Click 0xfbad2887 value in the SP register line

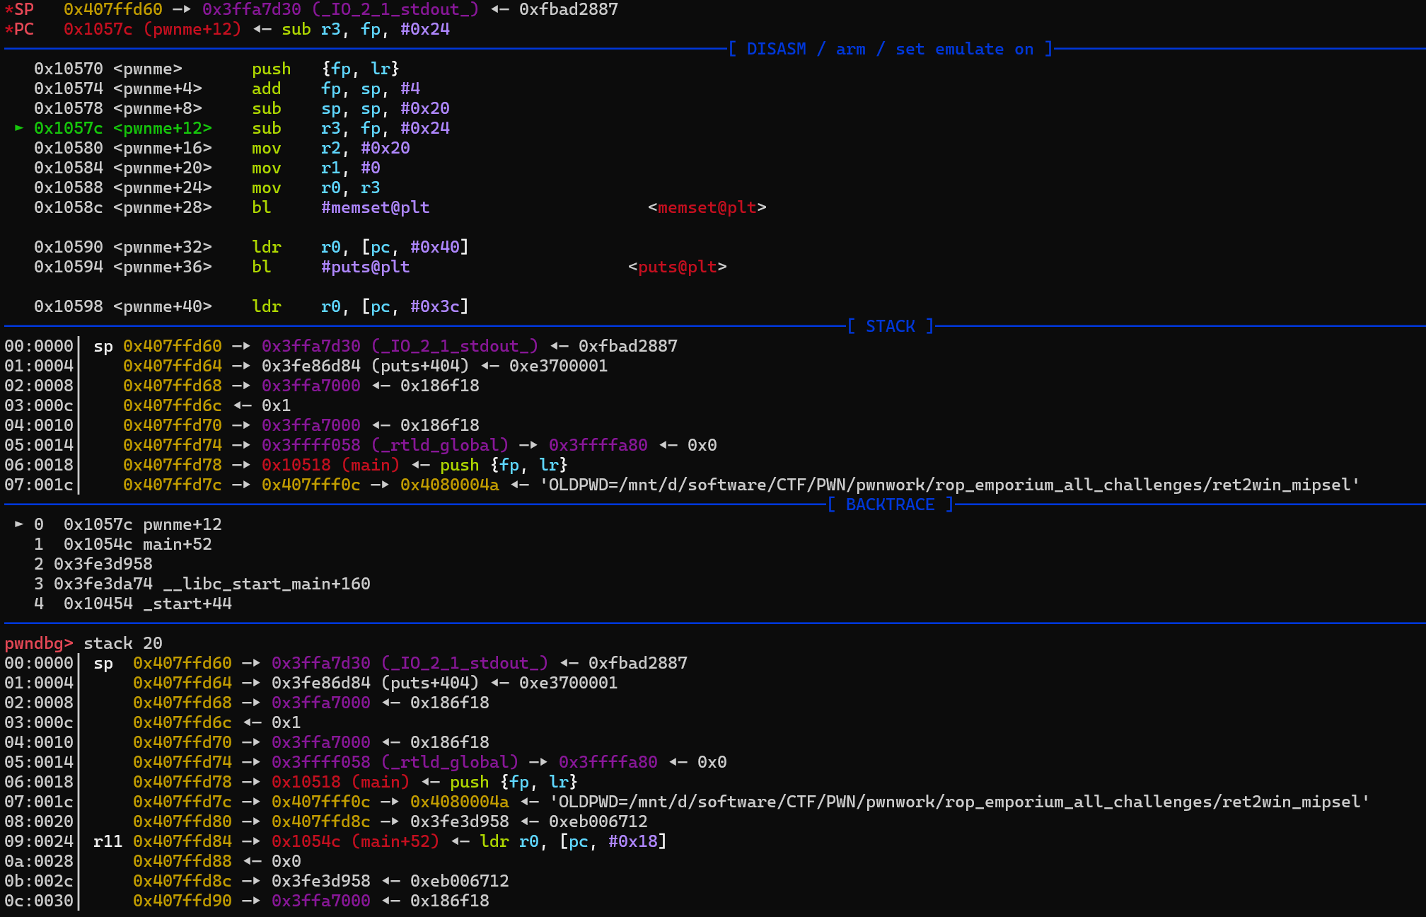(x=569, y=9)
